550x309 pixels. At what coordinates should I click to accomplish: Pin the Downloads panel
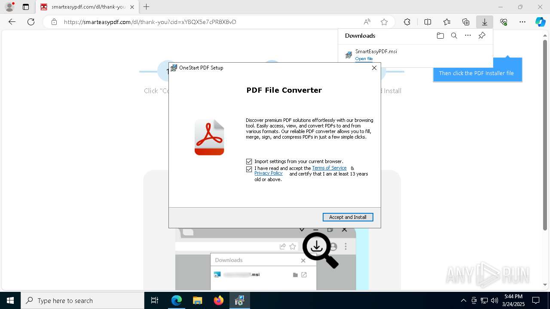(x=482, y=36)
